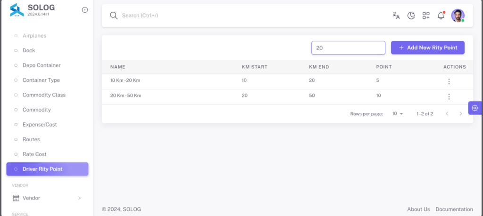483x216 pixels.
Task: Click the search magnifier icon
Action: coord(114,16)
